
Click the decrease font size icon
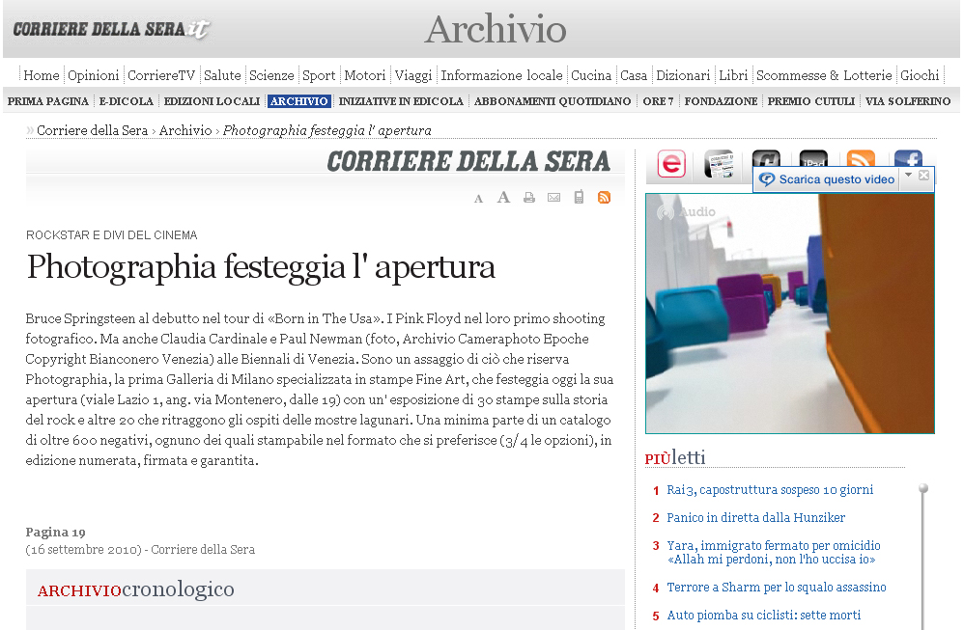pyautogui.click(x=478, y=199)
